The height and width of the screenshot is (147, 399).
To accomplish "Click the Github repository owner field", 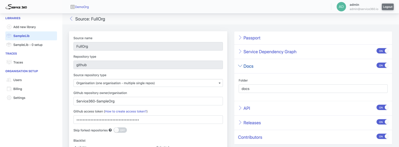I will click(x=148, y=101).
